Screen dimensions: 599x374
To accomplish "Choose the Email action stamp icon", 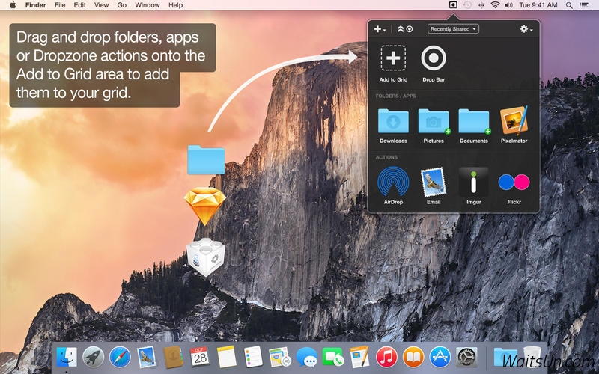I will click(x=434, y=182).
